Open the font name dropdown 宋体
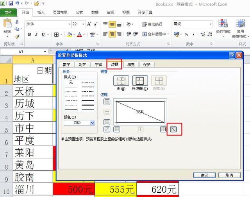Screen dimensions: 250x197 click(70, 24)
